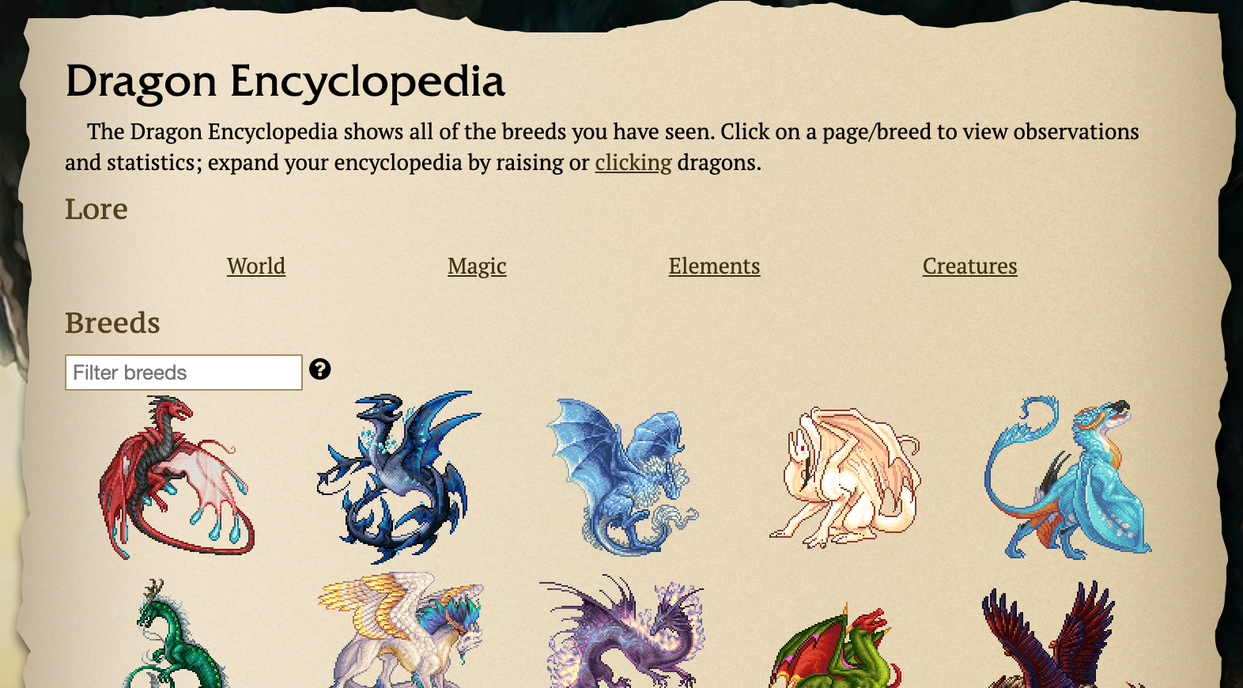1243x688 pixels.
Task: Select the red-and-black dragon with pink wings
Action: pos(176,478)
